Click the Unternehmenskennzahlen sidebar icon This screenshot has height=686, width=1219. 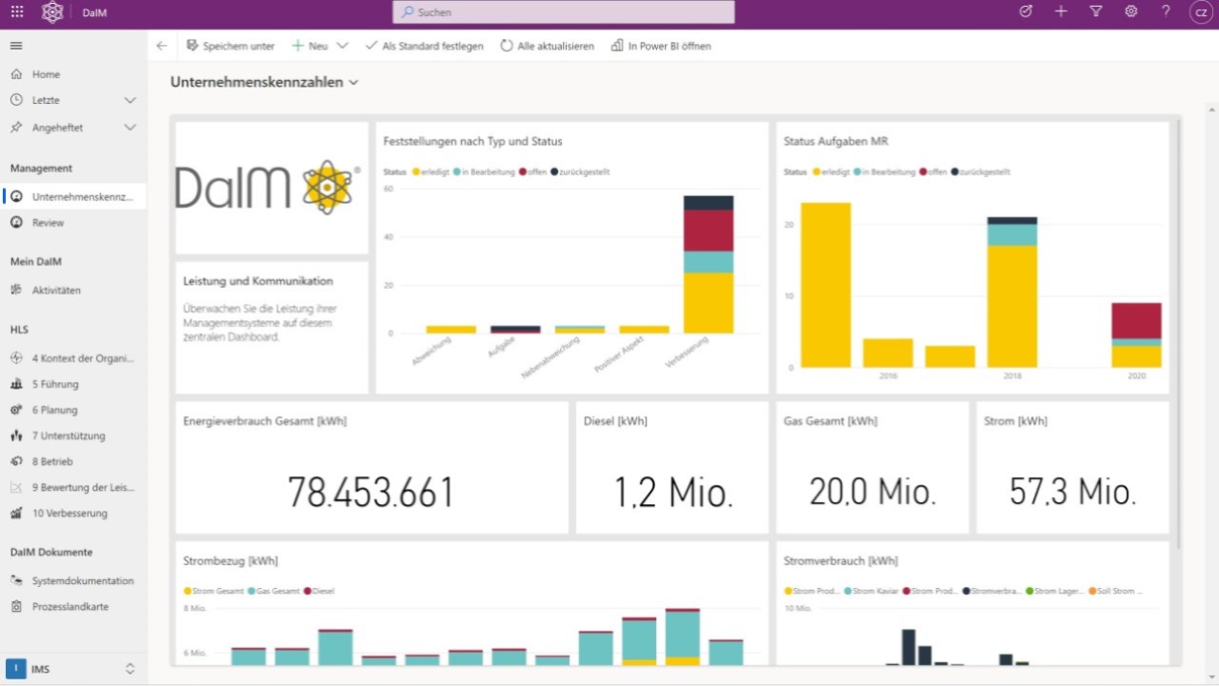16,196
